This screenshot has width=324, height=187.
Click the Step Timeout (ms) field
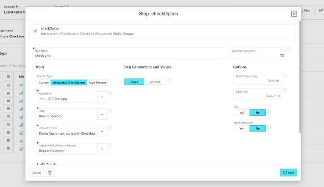[x=258, y=79]
